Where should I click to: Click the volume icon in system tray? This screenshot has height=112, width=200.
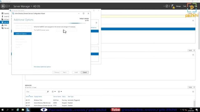click(186, 110)
